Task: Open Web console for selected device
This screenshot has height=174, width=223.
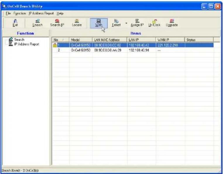Action: coord(99,23)
